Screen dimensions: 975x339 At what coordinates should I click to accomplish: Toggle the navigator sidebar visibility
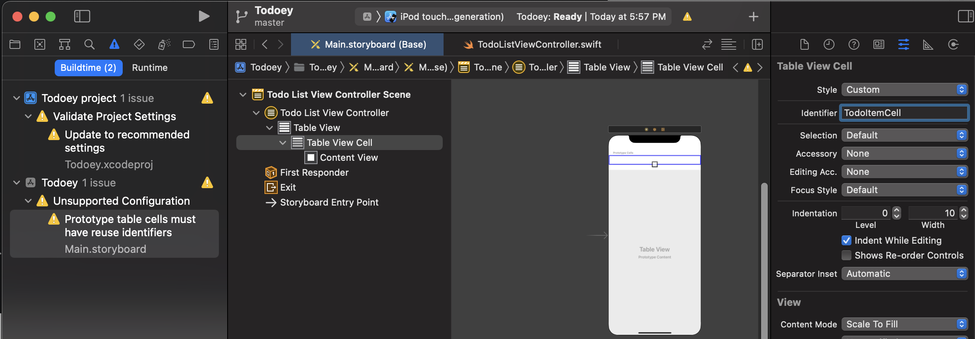[x=82, y=16]
